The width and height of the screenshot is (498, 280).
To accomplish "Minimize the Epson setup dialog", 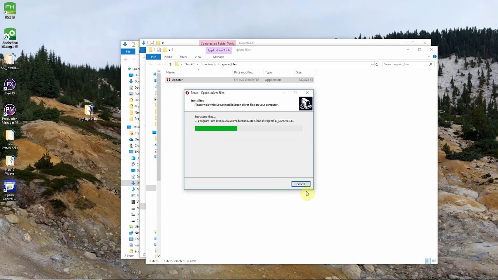I will (284, 93).
